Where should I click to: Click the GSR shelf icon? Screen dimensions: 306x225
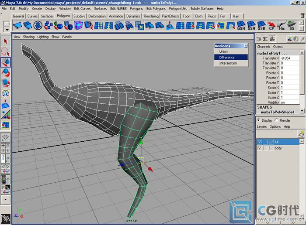click(x=241, y=26)
